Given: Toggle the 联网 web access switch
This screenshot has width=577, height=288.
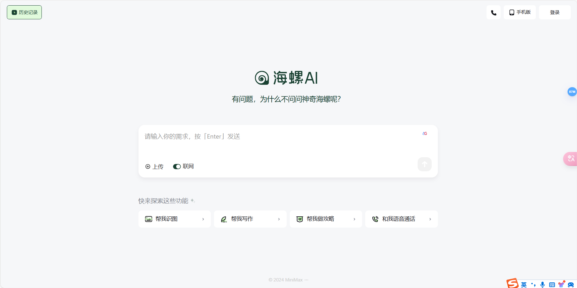Looking at the screenshot, I should pos(177,166).
